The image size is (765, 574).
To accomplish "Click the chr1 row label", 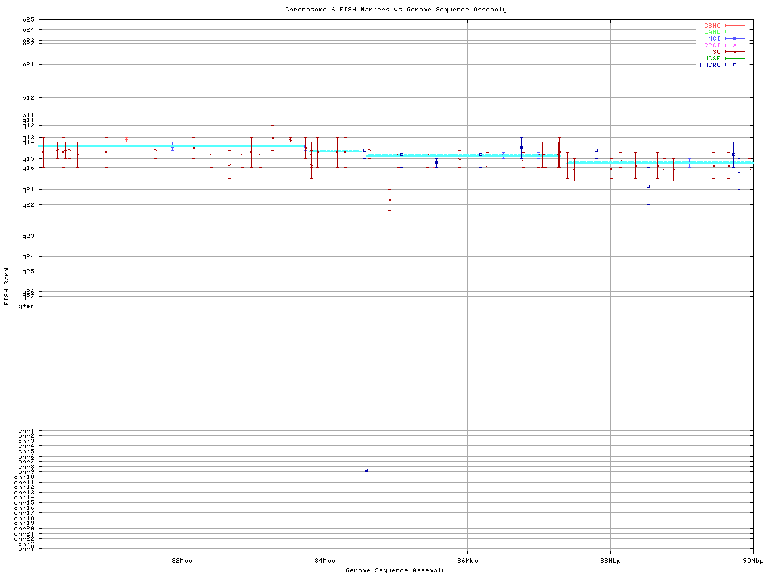I will (x=26, y=431).
